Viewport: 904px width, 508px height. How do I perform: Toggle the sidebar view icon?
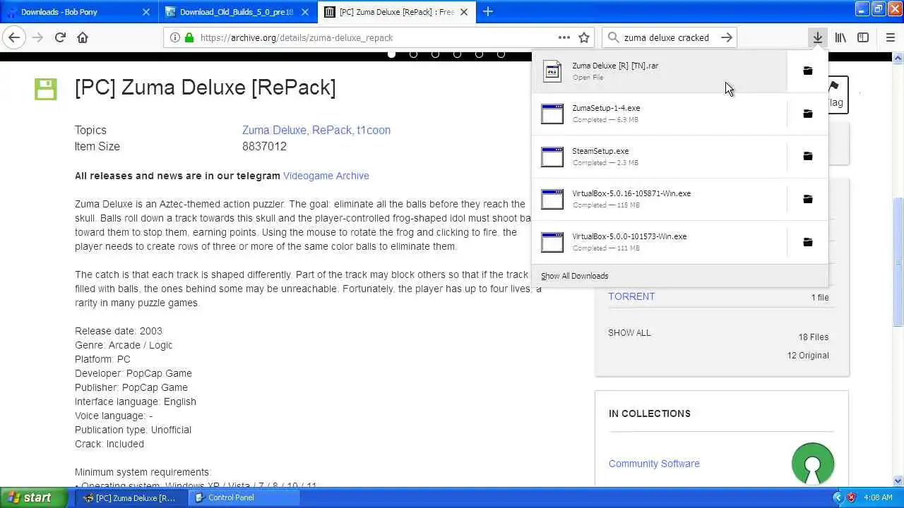pos(863,37)
